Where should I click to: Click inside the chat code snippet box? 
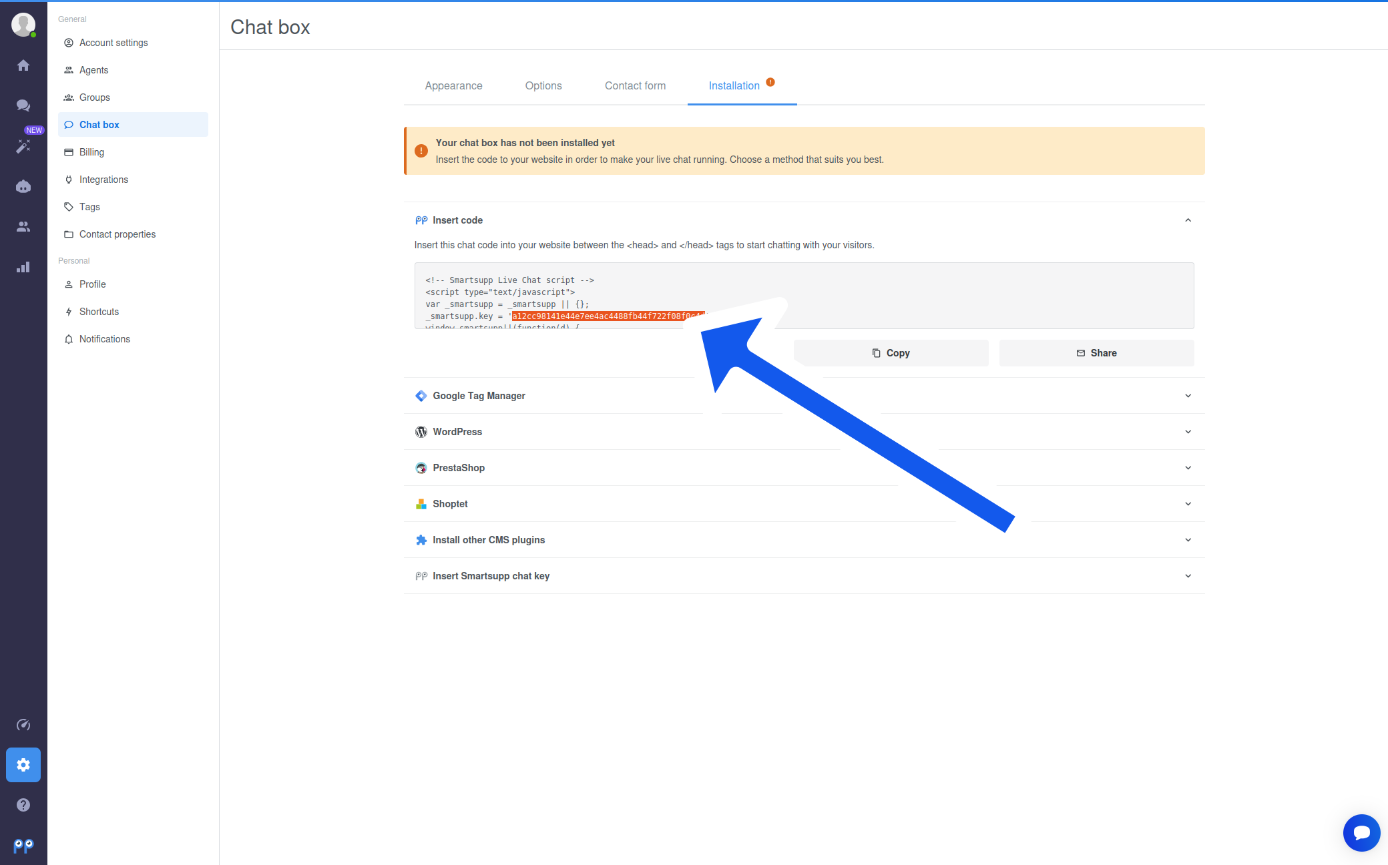tap(804, 296)
